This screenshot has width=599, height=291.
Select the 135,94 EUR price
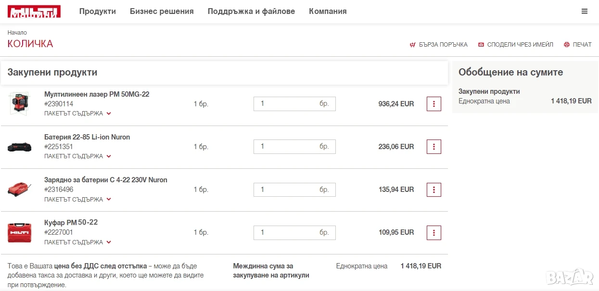396,190
